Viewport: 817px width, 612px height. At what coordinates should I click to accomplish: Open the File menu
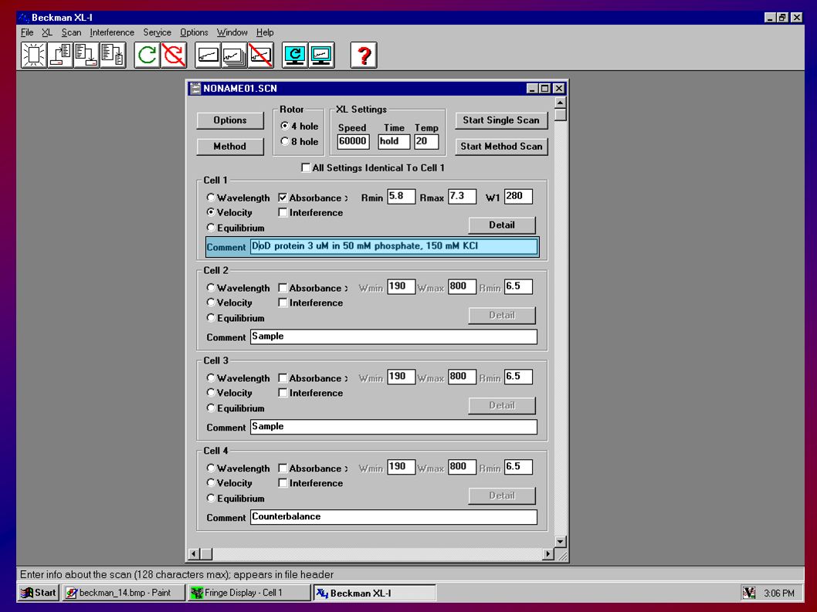tap(27, 32)
